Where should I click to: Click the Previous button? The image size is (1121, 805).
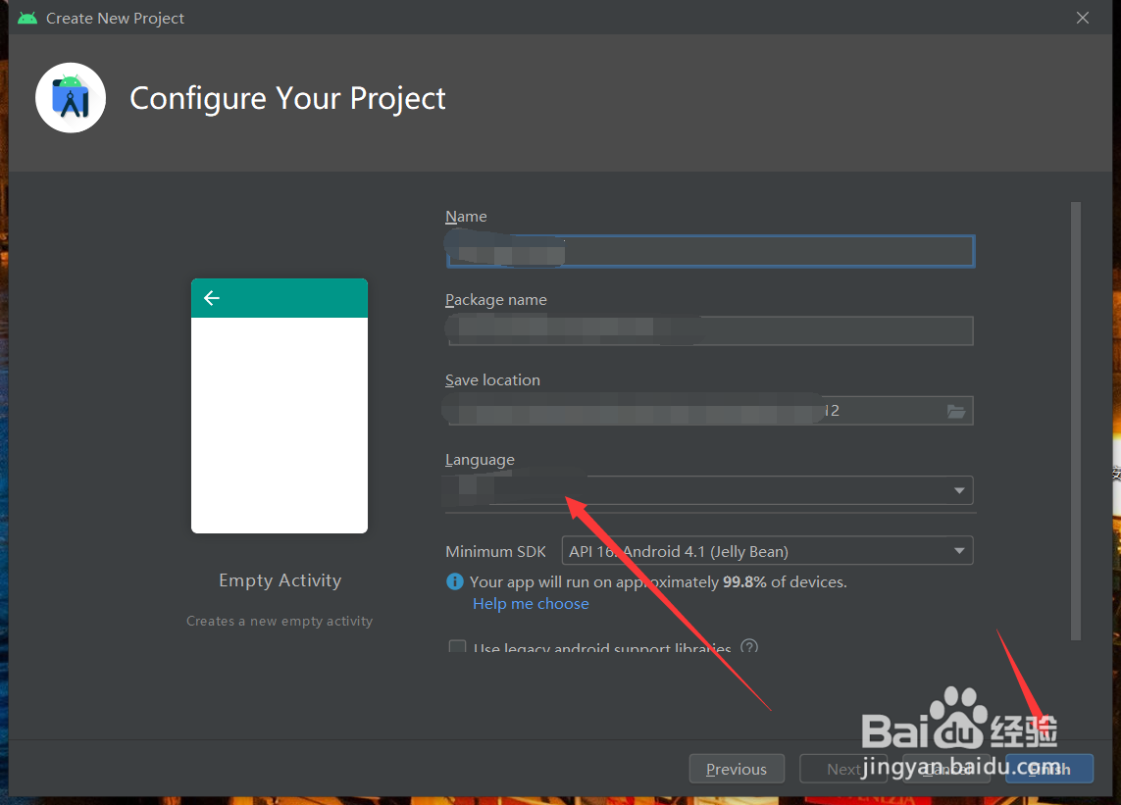pos(737,769)
